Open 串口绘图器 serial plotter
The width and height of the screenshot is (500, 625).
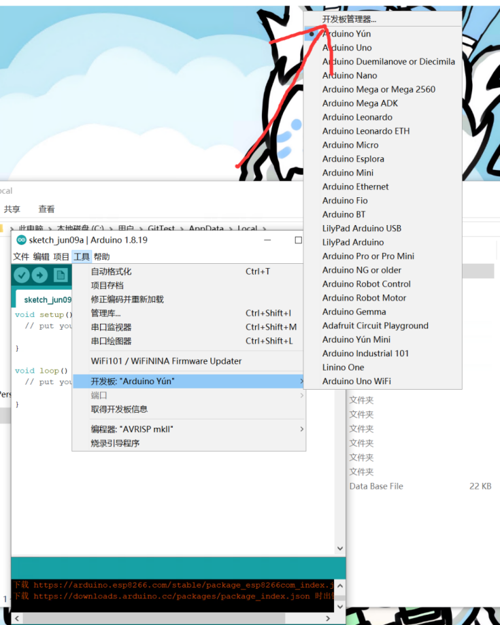click(189, 341)
